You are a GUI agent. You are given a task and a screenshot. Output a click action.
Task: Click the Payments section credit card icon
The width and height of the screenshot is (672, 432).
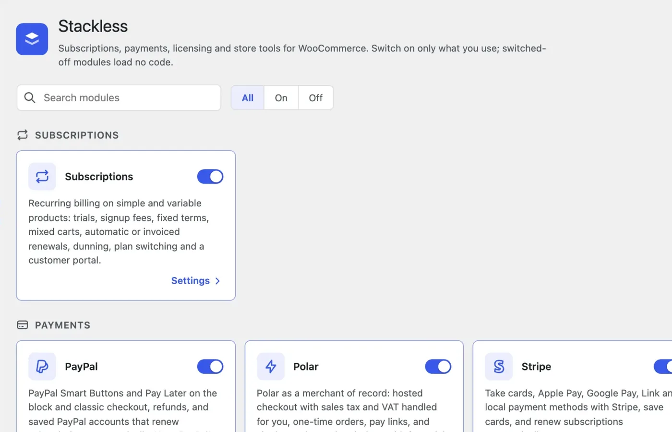(23, 325)
